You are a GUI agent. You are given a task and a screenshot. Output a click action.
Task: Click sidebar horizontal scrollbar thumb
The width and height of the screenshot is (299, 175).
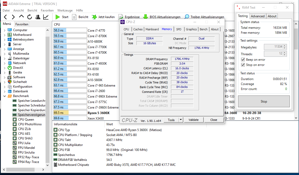click(x=20, y=170)
